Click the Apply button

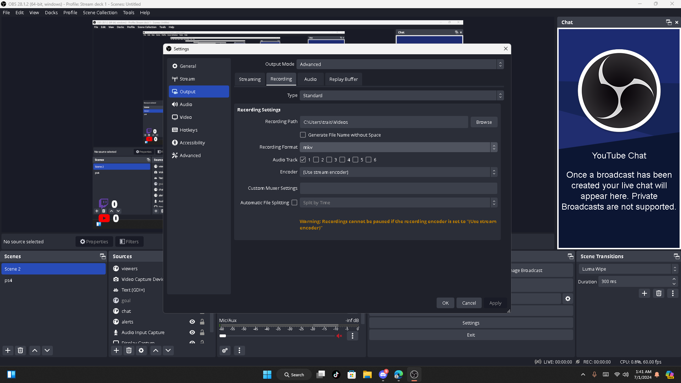click(x=495, y=303)
